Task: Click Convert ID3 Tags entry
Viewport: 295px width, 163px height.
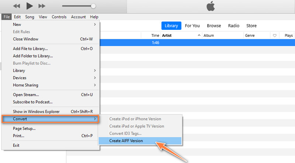Action: 140,134
